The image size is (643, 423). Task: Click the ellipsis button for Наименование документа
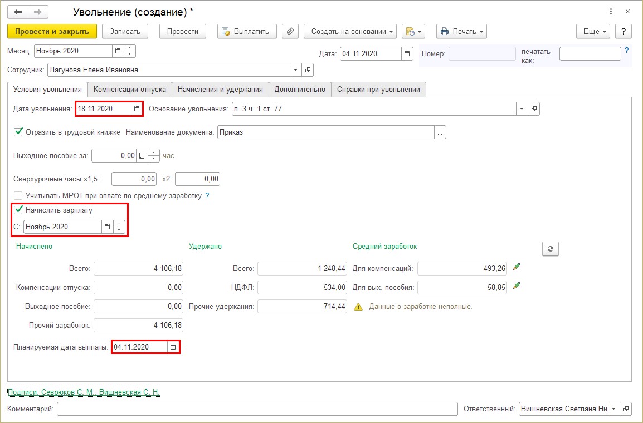click(440, 132)
